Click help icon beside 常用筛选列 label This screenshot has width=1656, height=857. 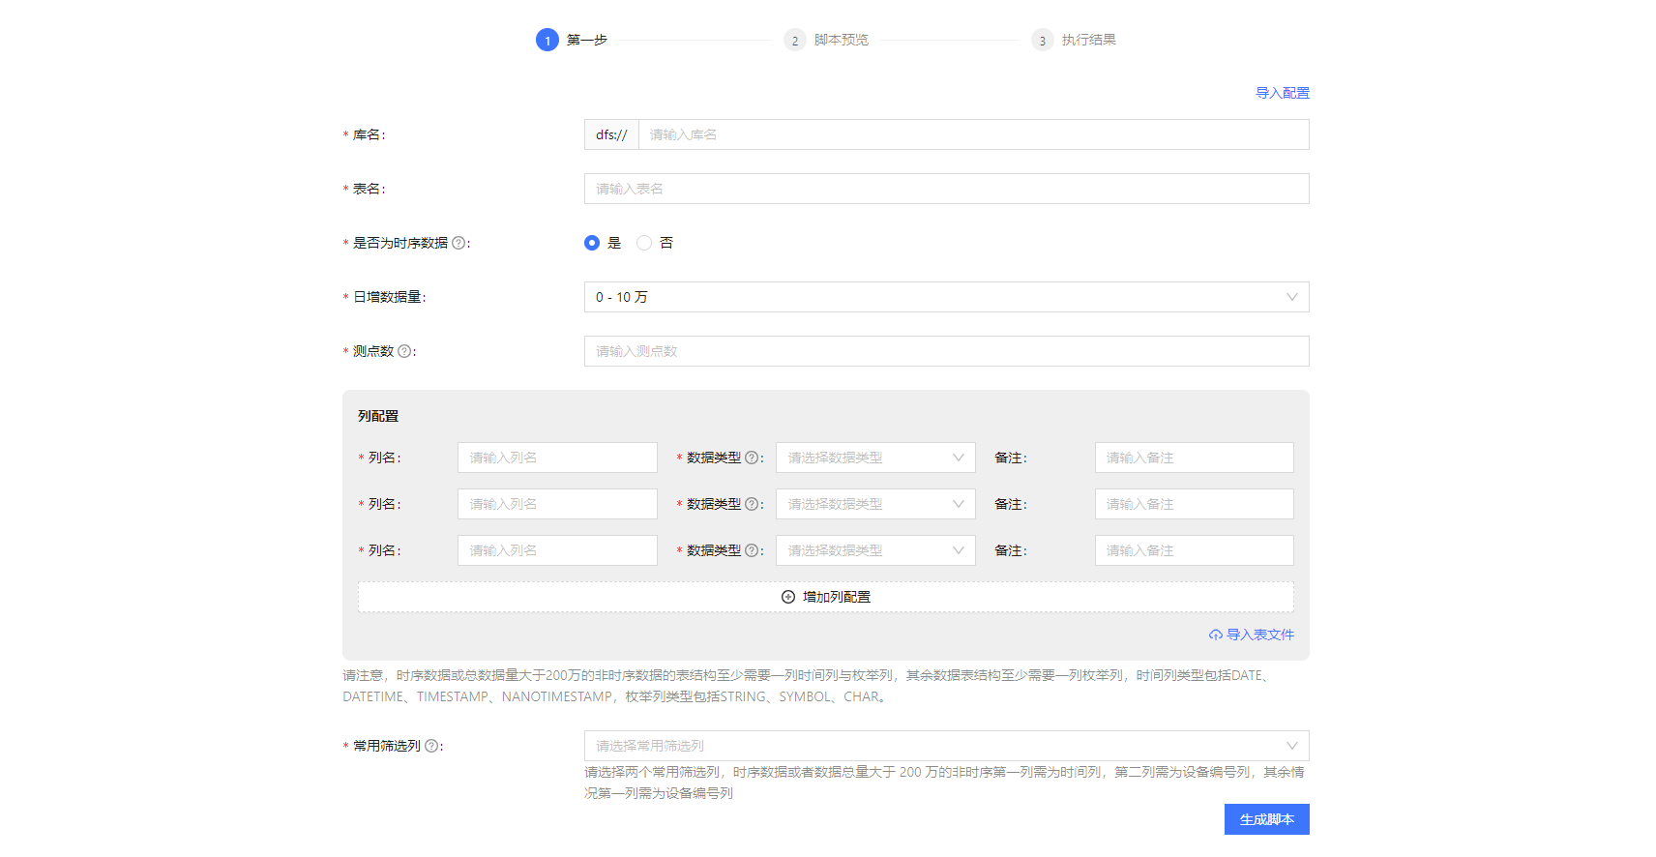pos(431,746)
